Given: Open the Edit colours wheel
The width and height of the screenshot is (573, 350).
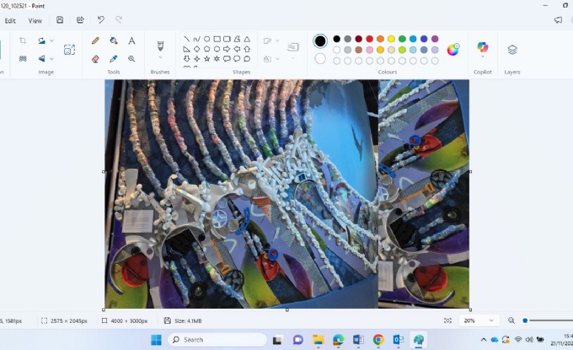Looking at the screenshot, I should pos(453,49).
